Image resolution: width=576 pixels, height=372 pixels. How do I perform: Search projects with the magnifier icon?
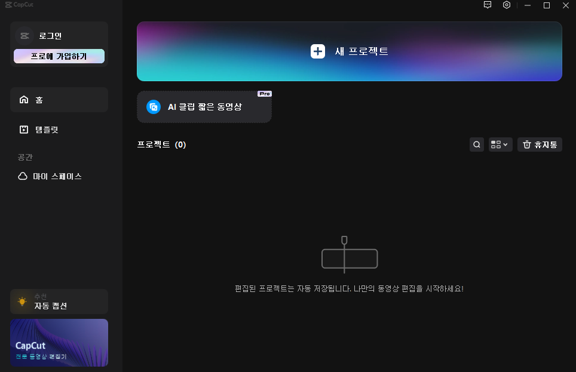477,145
